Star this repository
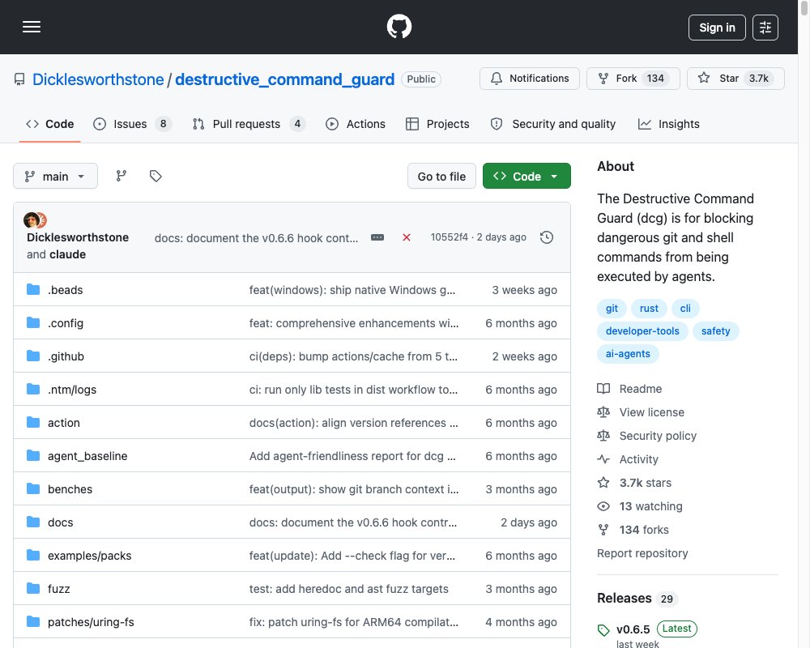This screenshot has height=648, width=810. 735,79
